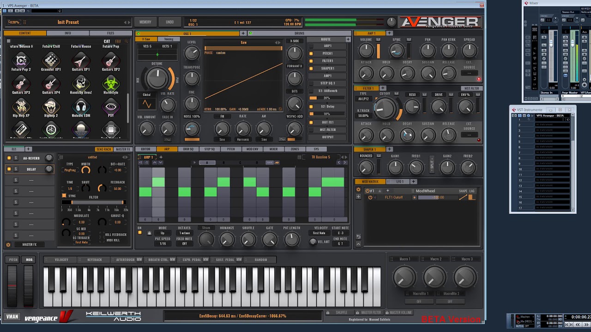Open the Granular XP1 expansion icon
Viewport: 591px width, 332px height.
pyautogui.click(x=51, y=60)
